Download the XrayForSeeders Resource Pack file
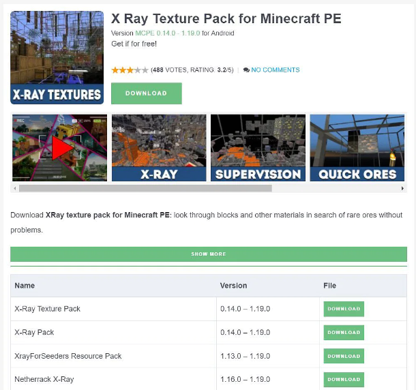416x390 pixels. click(x=344, y=356)
